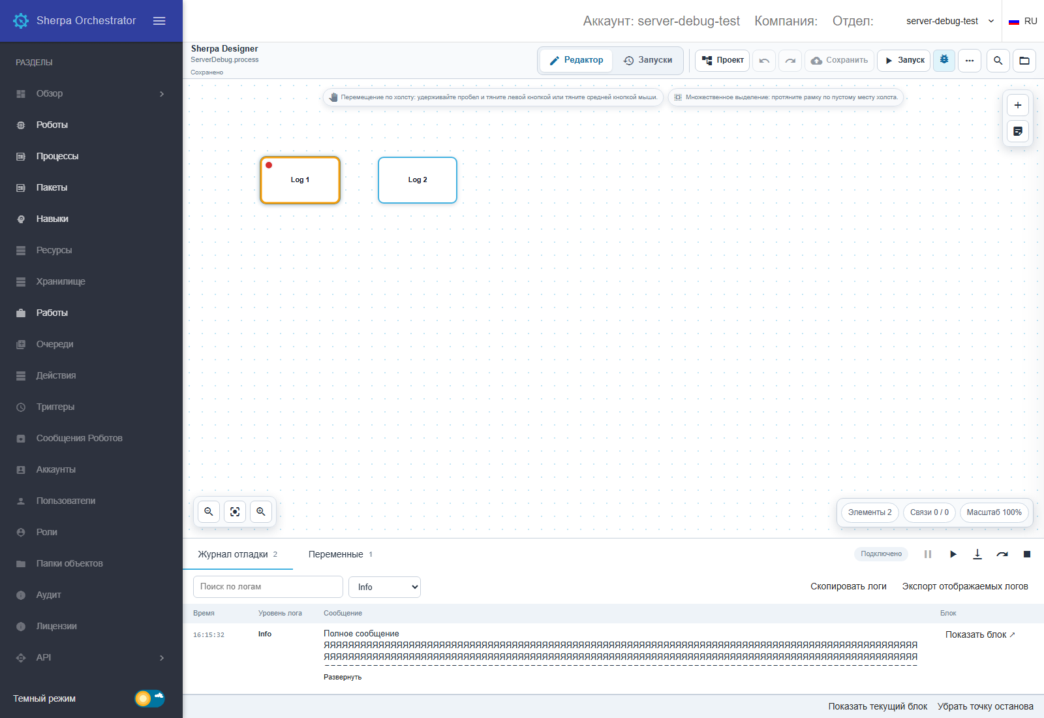Remove the red breakpoint on Log 1
Screen dimensions: 1044x718
[x=269, y=165]
